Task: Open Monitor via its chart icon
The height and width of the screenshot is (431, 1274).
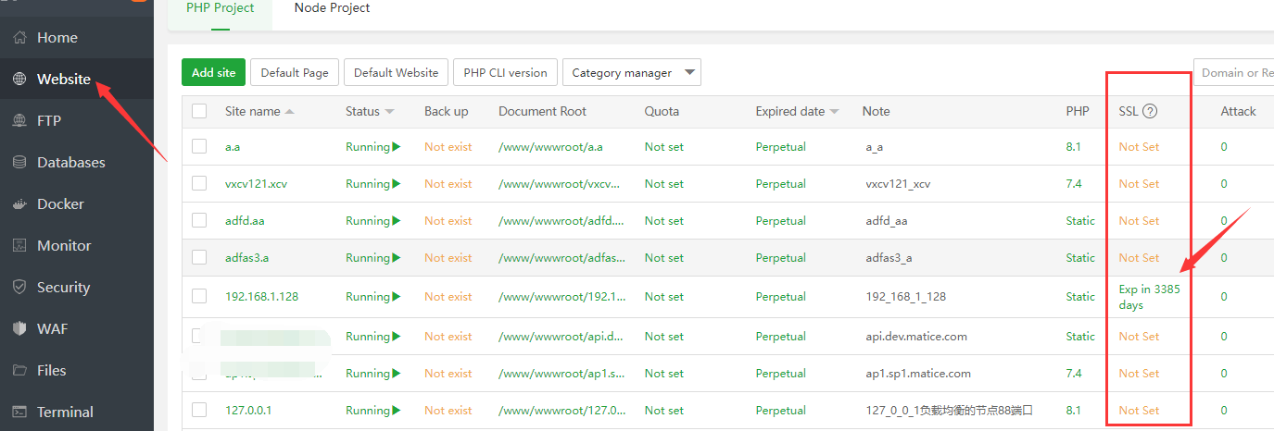Action: click(19, 246)
